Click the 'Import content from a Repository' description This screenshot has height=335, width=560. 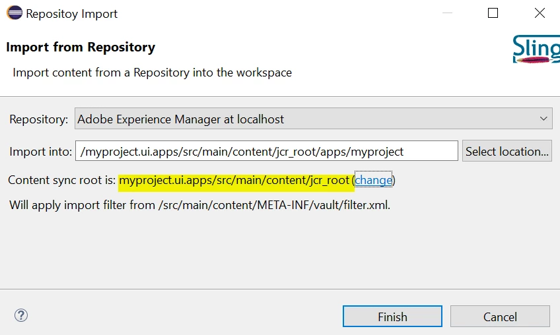pos(152,73)
